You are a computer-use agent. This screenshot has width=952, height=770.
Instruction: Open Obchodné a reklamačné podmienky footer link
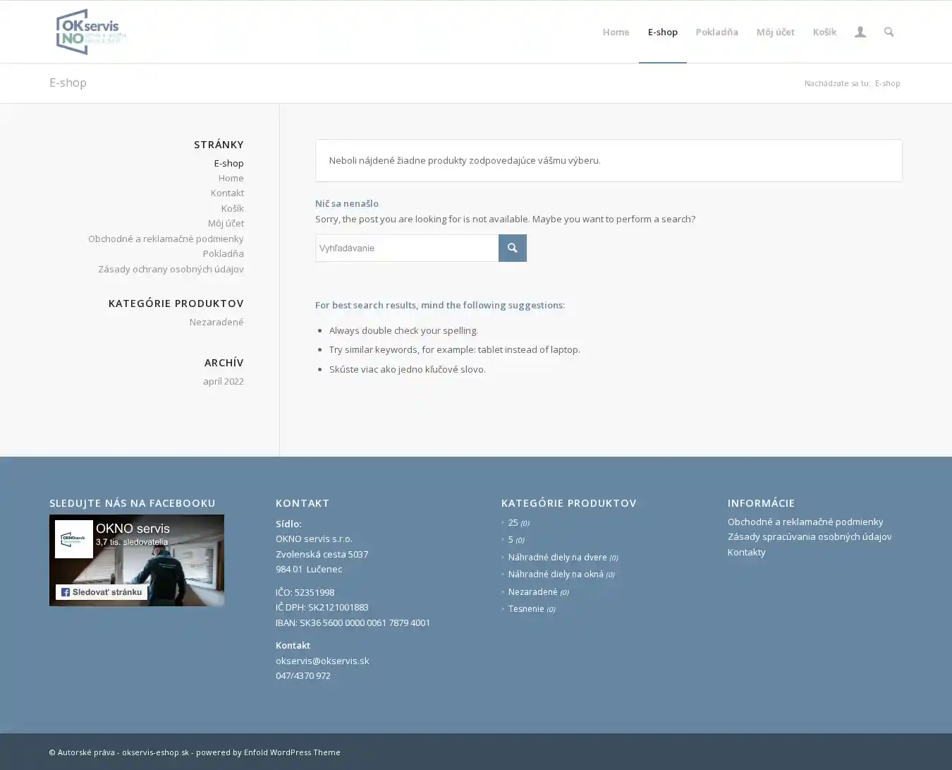pos(805,522)
